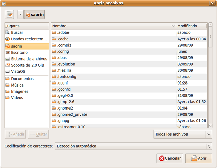217x168 pixels.
Task: Open the Todos los archivos filter dropdown
Action: (182, 134)
